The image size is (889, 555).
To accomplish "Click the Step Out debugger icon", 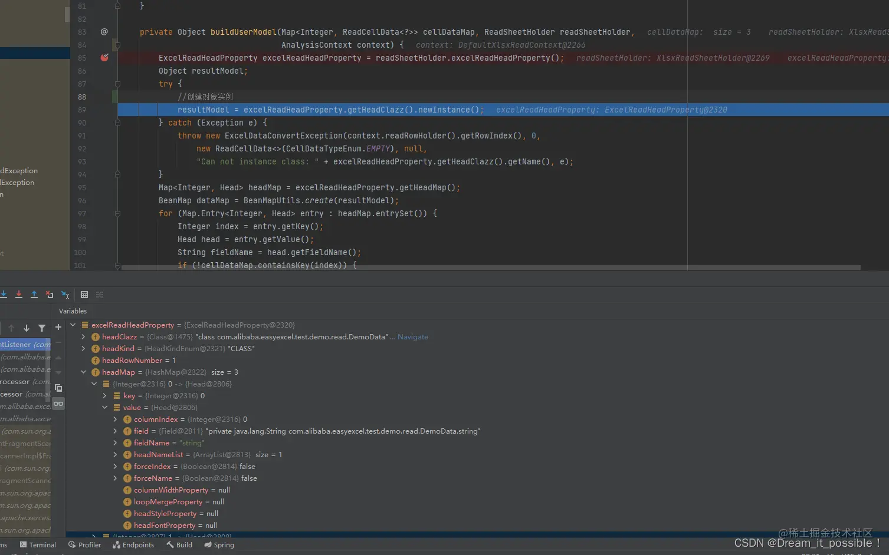I will coord(34,295).
